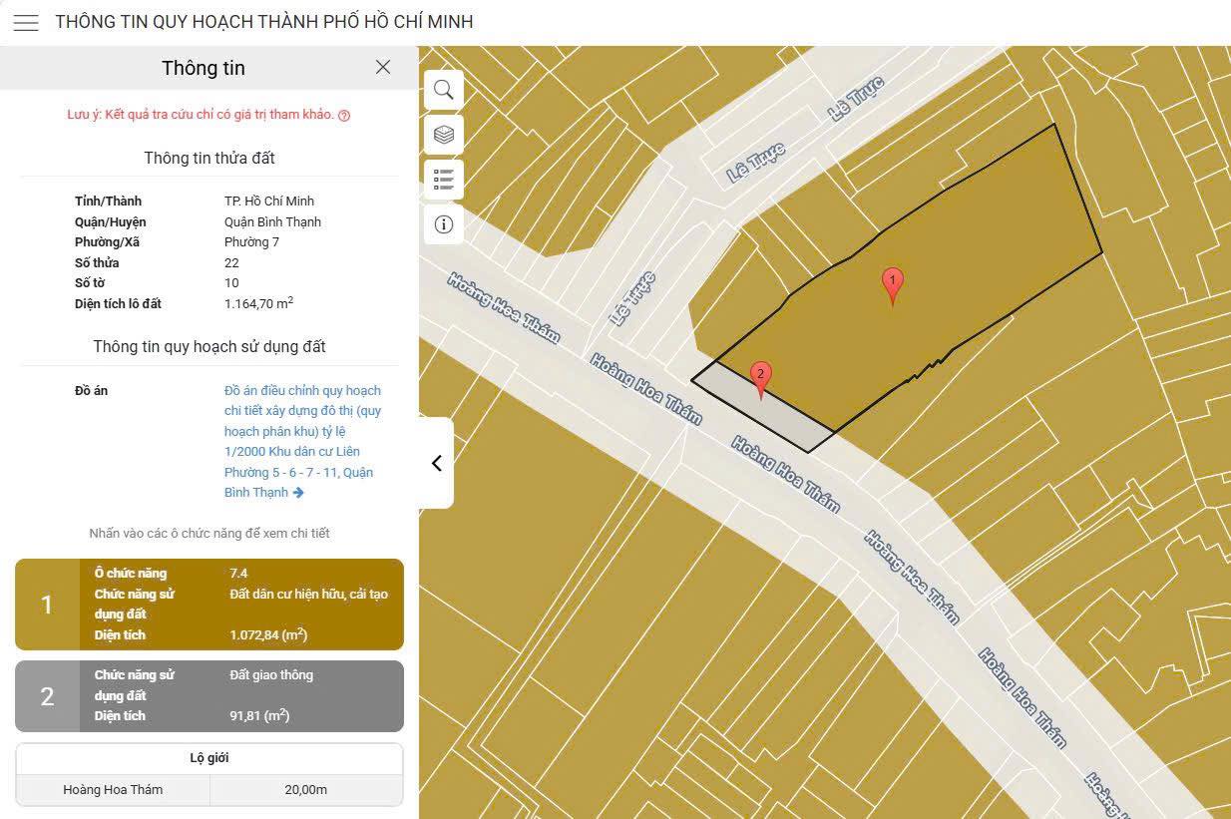
Task: Open the map legend list icon
Action: point(444,180)
